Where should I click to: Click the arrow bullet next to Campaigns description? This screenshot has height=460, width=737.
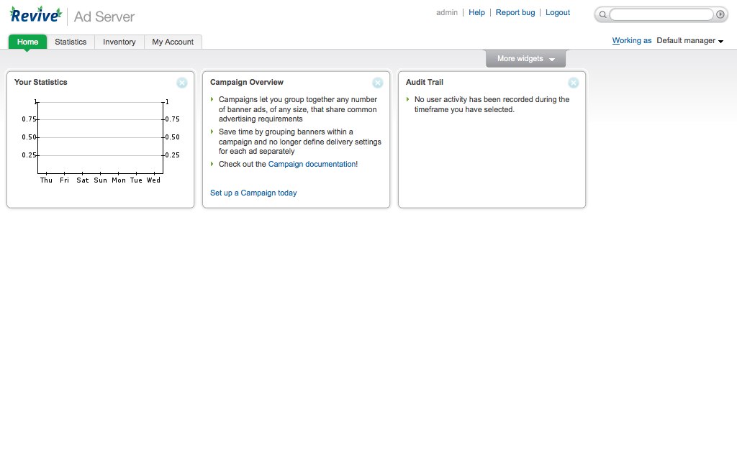212,99
